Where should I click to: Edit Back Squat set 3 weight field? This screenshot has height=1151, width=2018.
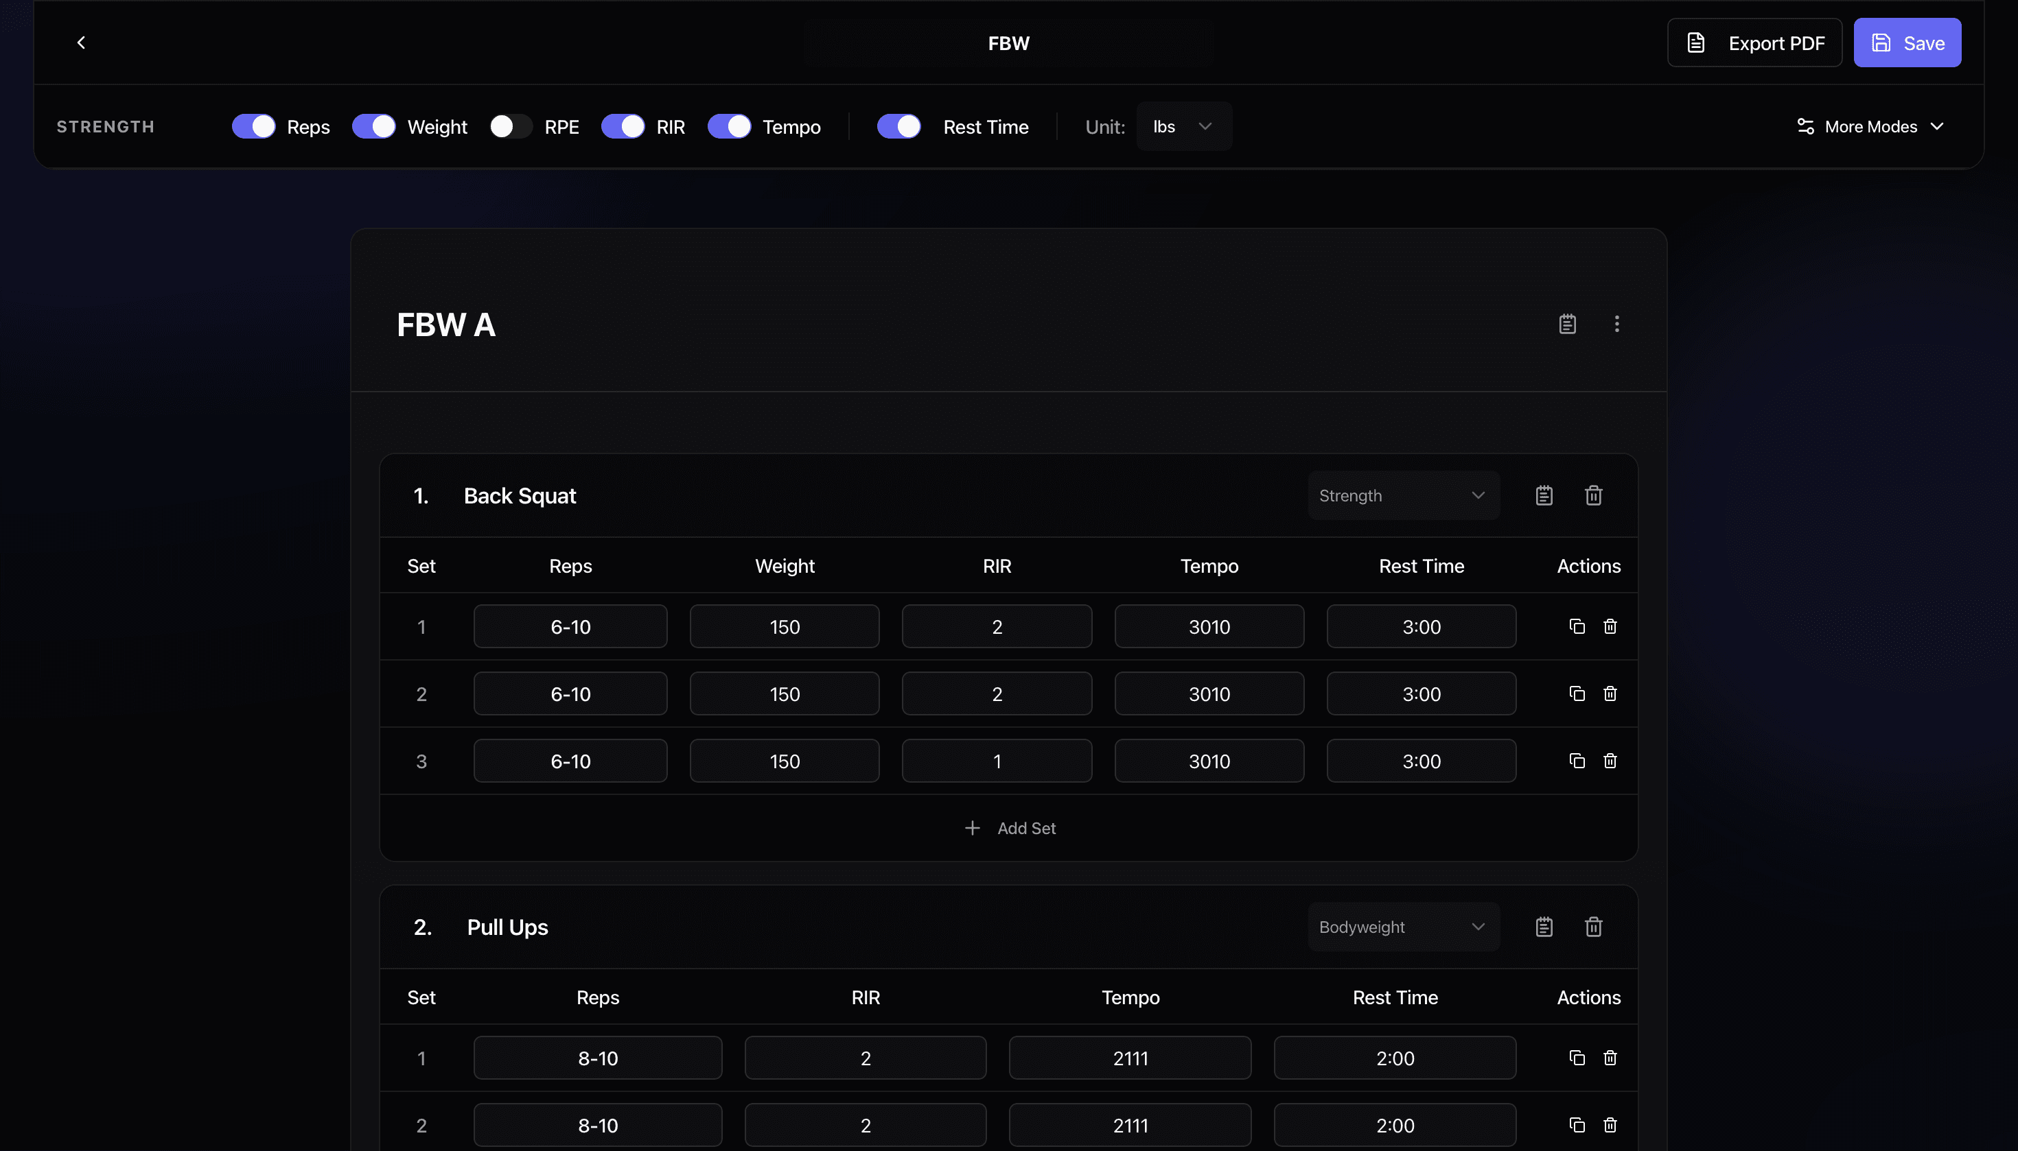click(785, 761)
